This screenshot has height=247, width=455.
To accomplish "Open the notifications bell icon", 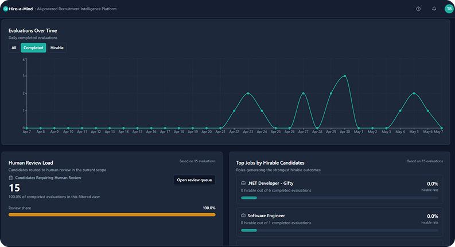I will coord(434,9).
